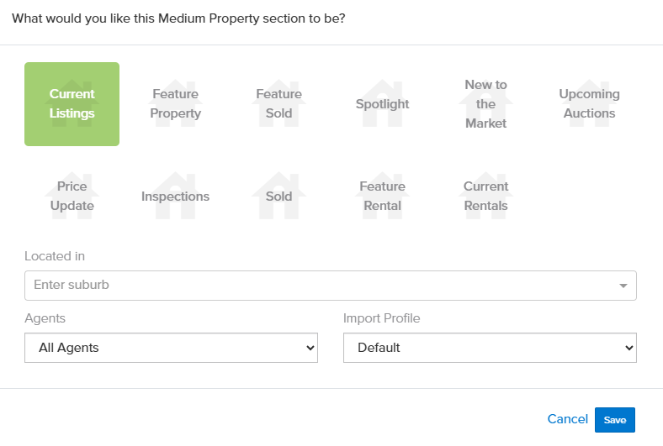Click the Cancel link
This screenshot has width=663, height=446.
point(567,419)
